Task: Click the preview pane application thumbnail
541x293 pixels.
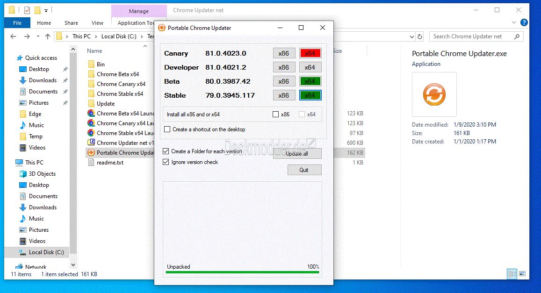Action: click(434, 94)
